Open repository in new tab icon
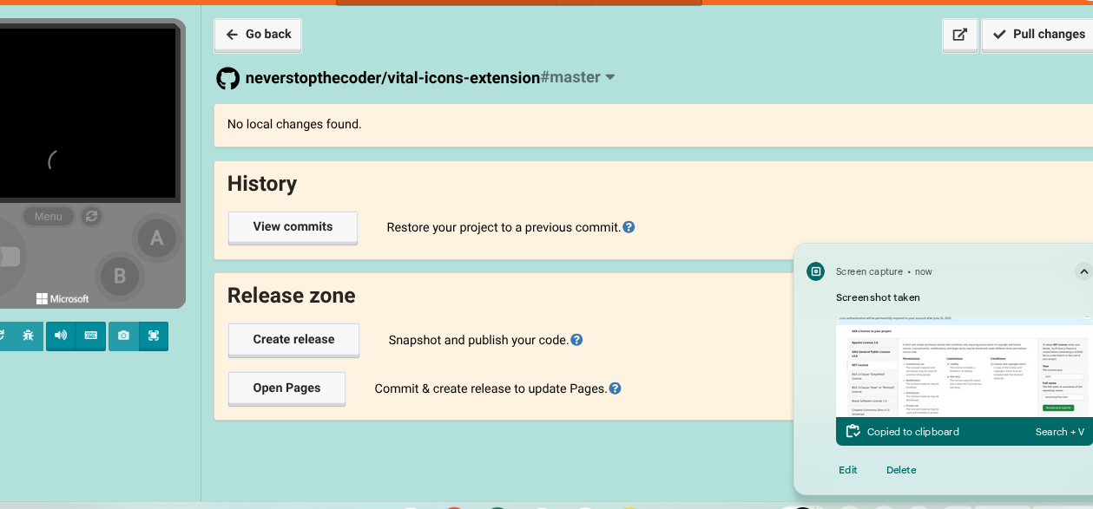Screen dimensions: 1093x509 point(960,35)
